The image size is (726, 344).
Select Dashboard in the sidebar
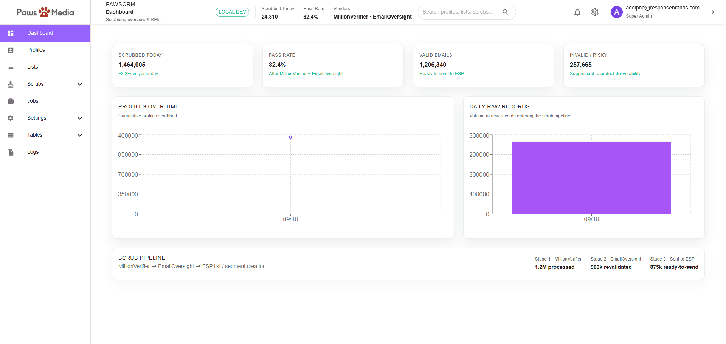40,33
